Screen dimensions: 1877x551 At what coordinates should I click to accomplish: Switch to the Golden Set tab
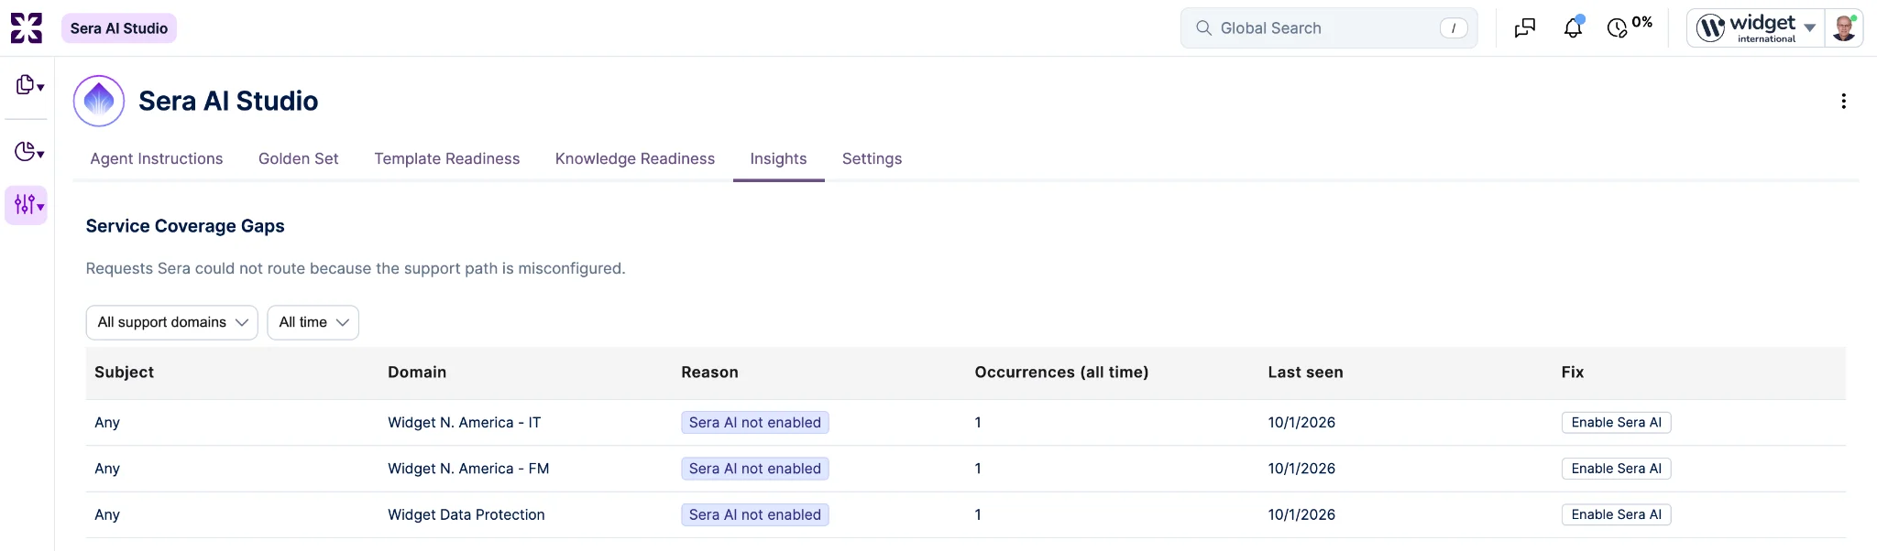[x=299, y=159]
